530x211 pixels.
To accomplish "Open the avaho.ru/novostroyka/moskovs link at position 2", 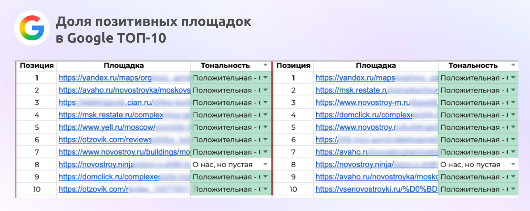I will (x=125, y=90).
